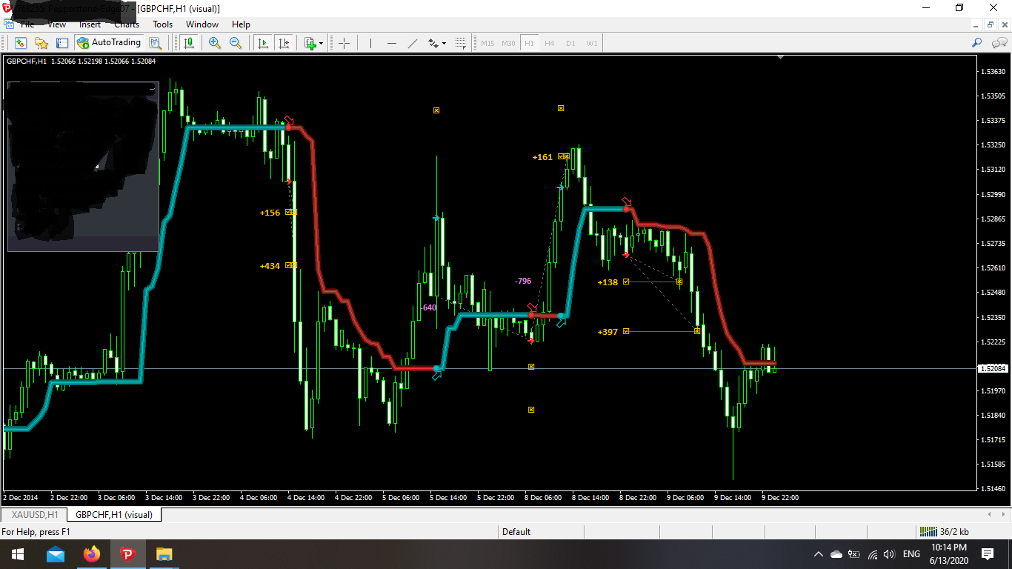Select the H1 timeframe button
The image size is (1012, 569).
529,43
